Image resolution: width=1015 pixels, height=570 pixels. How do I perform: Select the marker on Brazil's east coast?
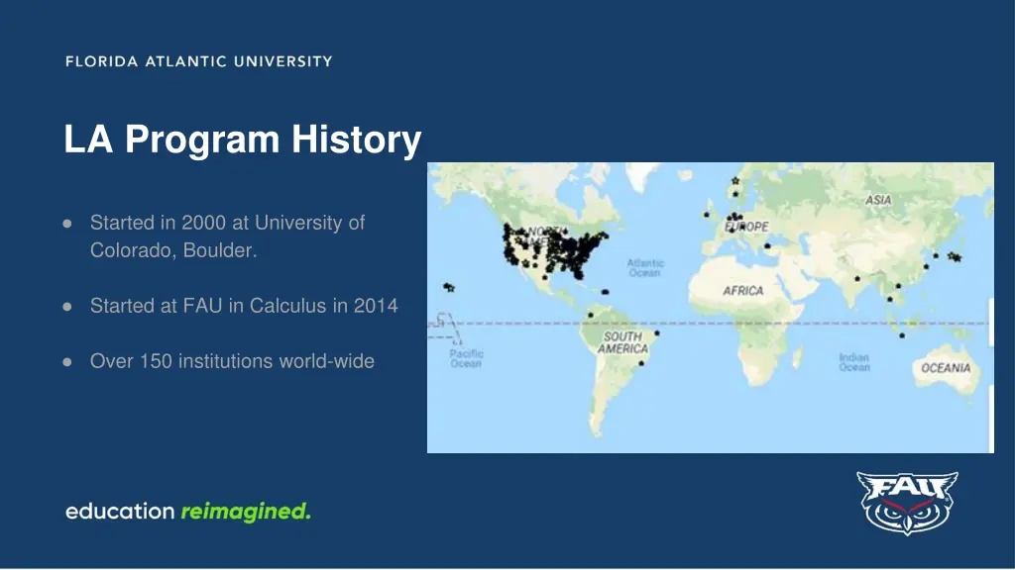tap(657, 333)
